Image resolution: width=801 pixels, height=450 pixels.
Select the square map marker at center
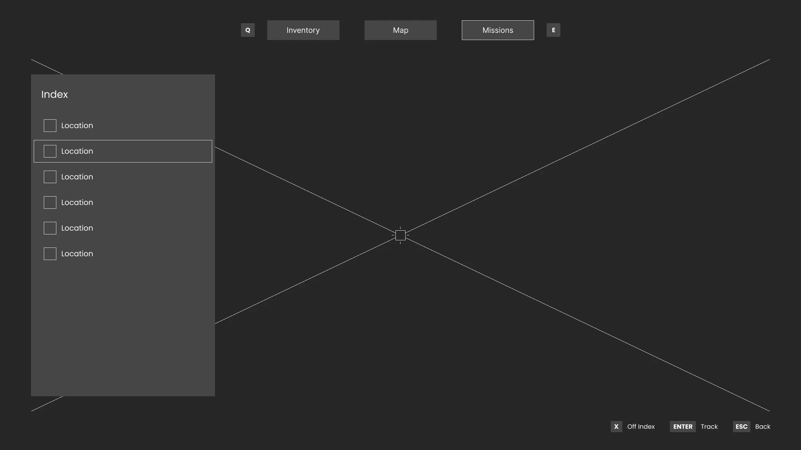[400, 235]
